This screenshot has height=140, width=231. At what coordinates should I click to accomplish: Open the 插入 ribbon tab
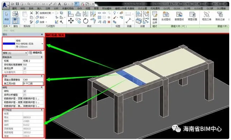tap(39, 8)
